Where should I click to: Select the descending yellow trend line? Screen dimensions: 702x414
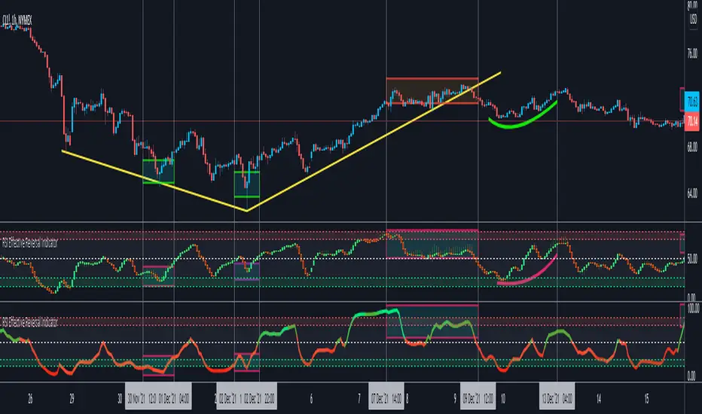[x=154, y=181]
